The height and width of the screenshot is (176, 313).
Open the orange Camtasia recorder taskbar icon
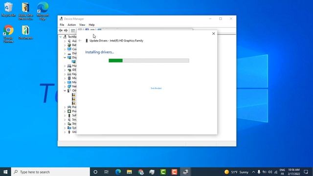point(174,172)
